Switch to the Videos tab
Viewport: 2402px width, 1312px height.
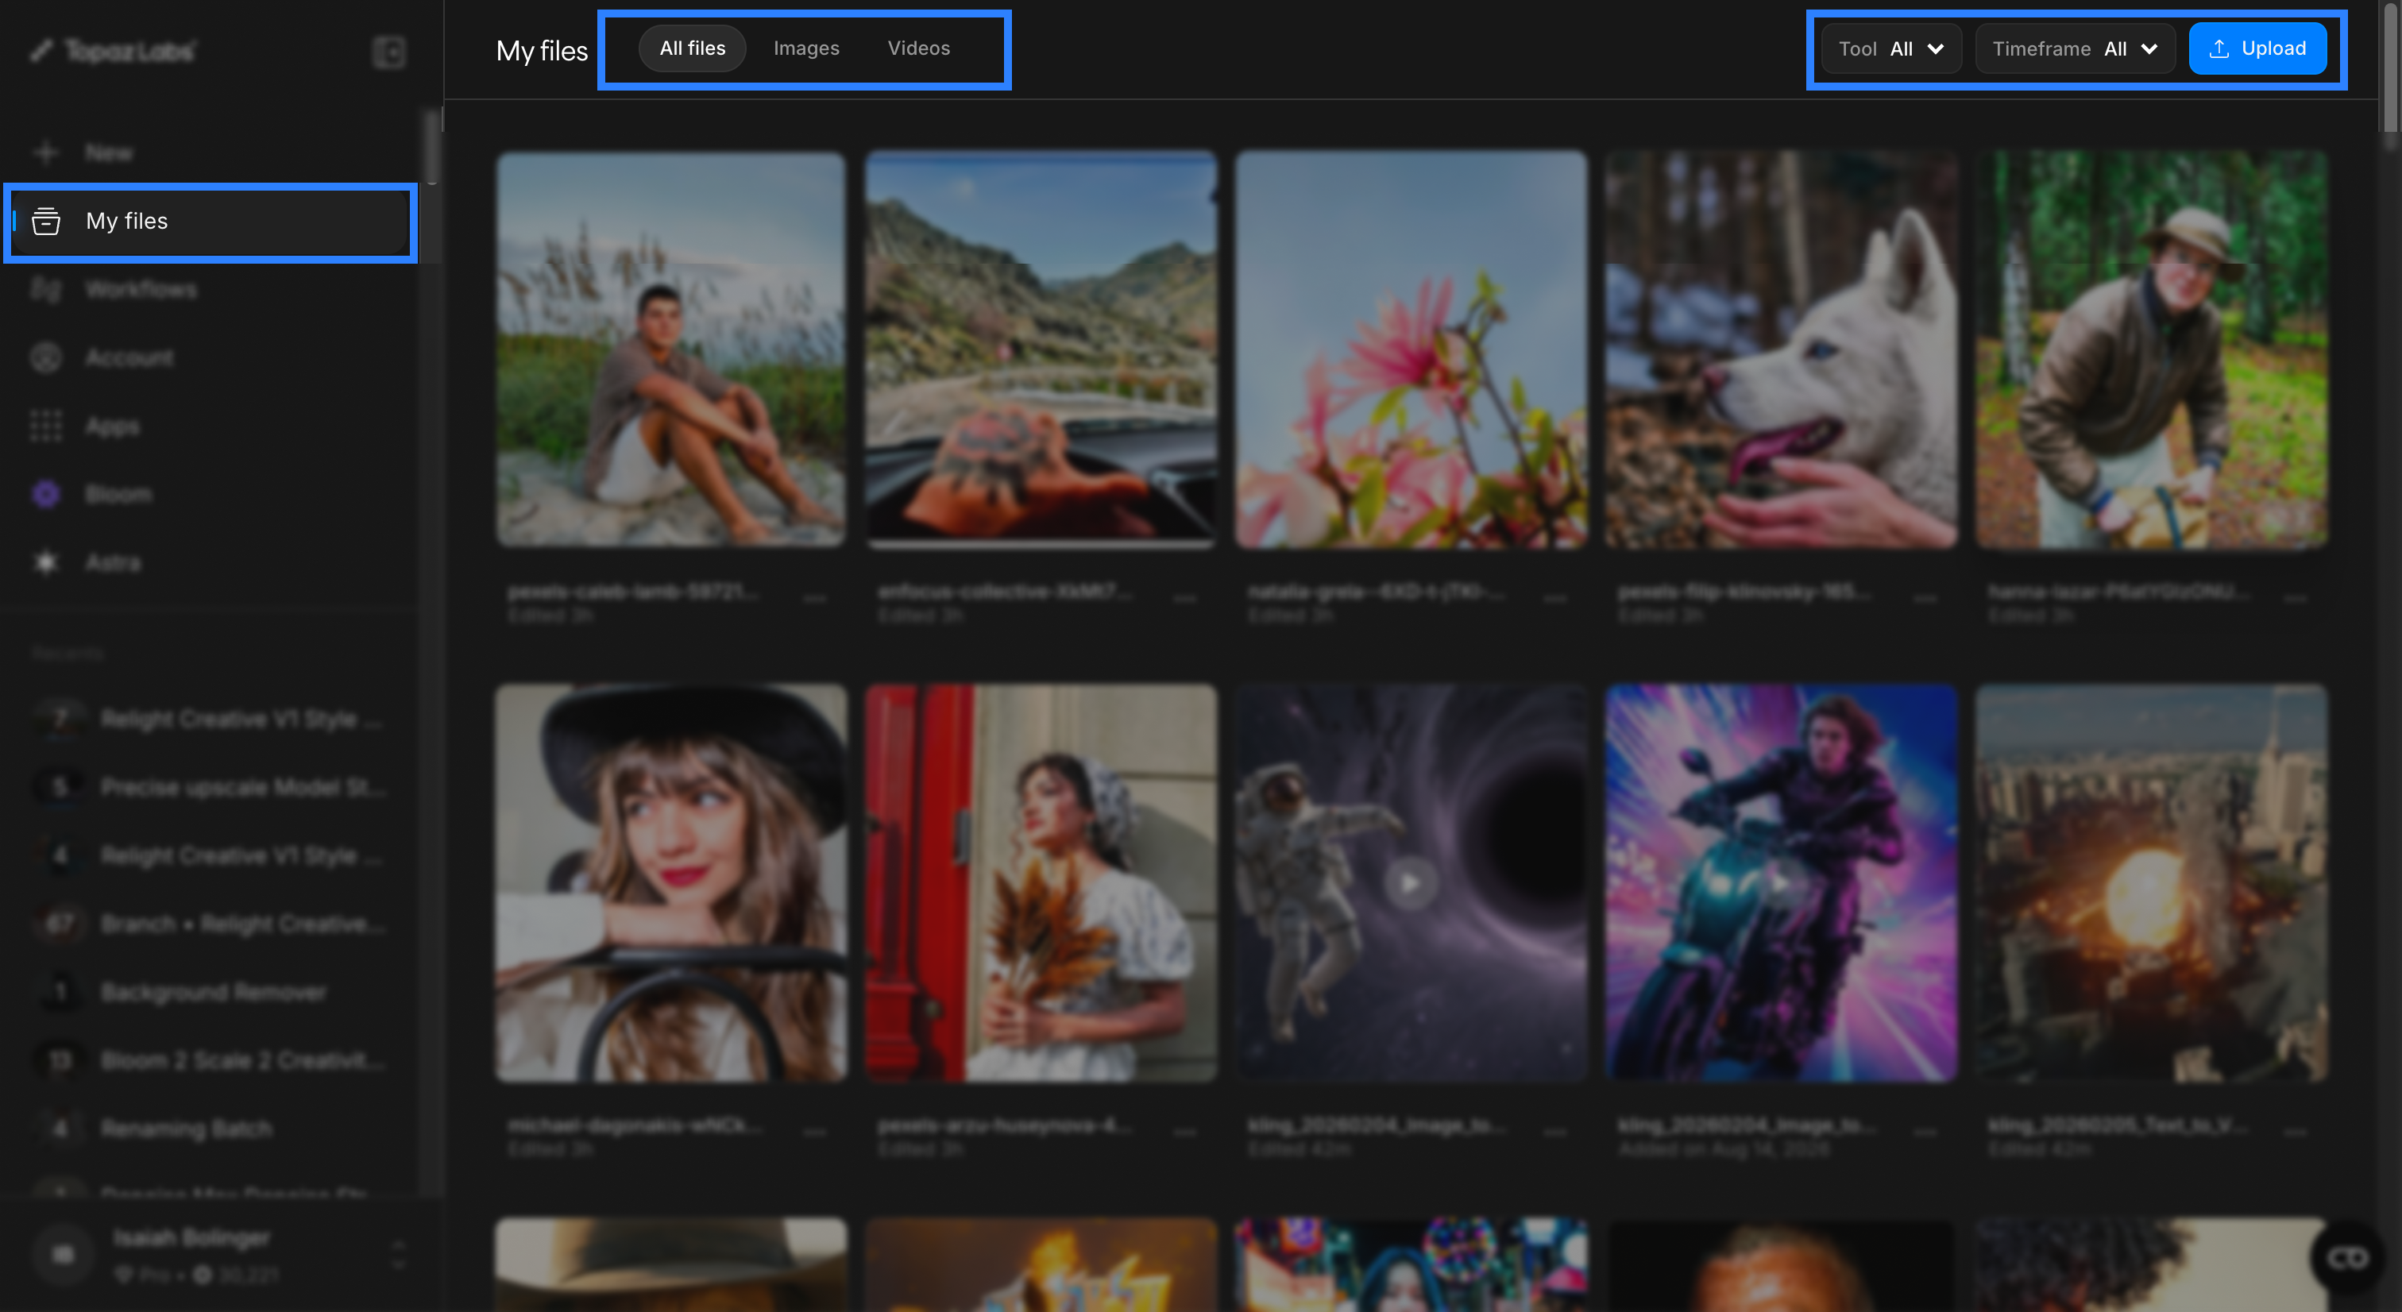pos(918,48)
